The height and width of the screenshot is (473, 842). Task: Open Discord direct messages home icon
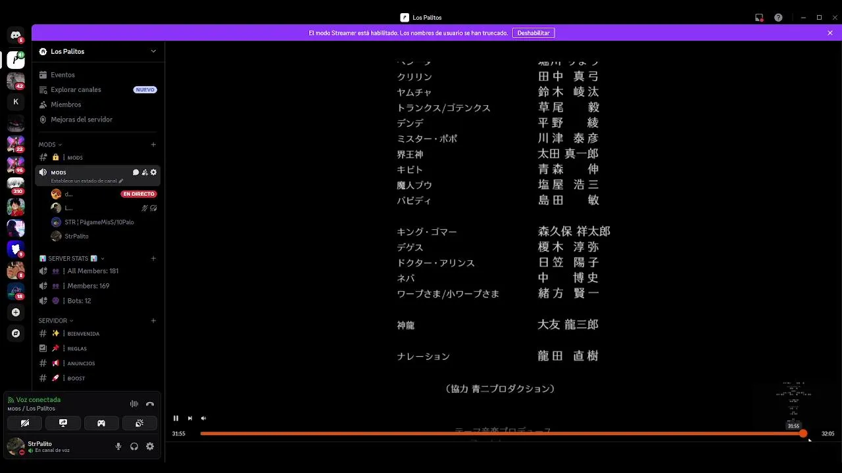click(16, 35)
